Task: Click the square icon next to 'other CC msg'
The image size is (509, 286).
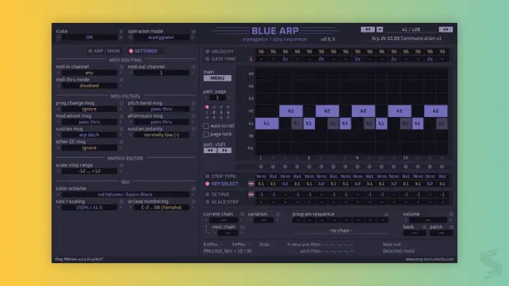Action: pyautogui.click(x=122, y=142)
